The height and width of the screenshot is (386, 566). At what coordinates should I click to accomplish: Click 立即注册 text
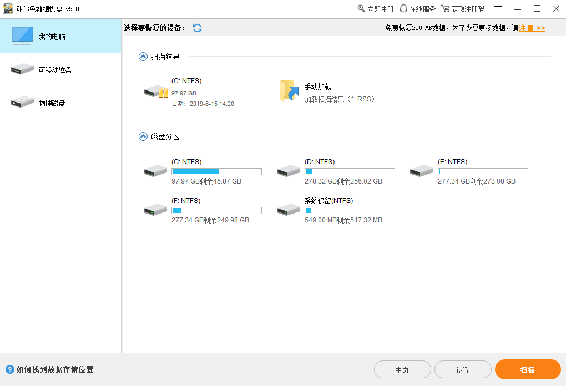pos(380,9)
